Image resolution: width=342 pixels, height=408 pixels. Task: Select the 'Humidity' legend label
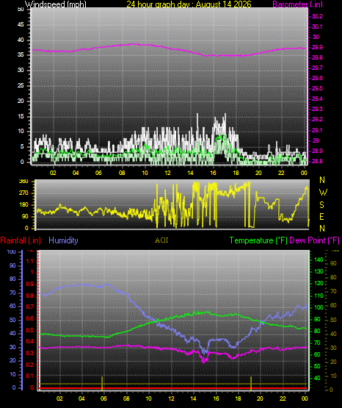tap(63, 240)
